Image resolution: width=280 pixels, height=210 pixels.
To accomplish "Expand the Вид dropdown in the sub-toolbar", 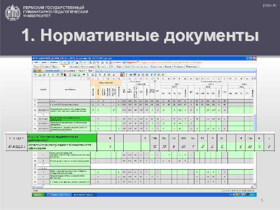I will point(91,71).
